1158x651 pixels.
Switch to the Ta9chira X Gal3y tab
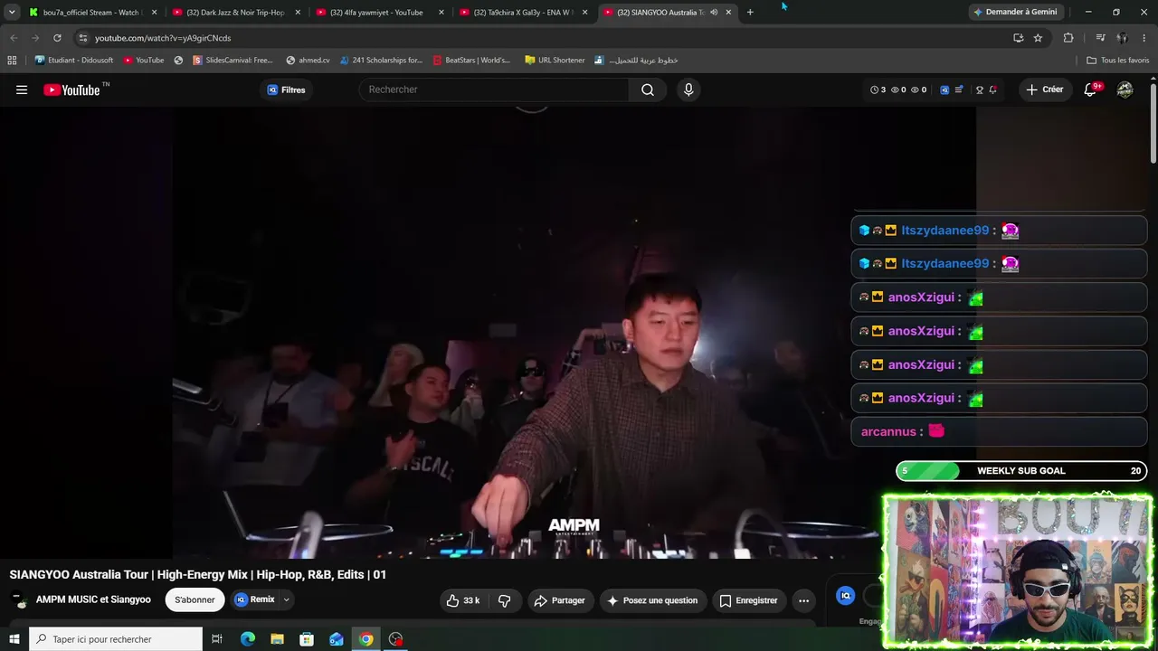click(x=525, y=13)
